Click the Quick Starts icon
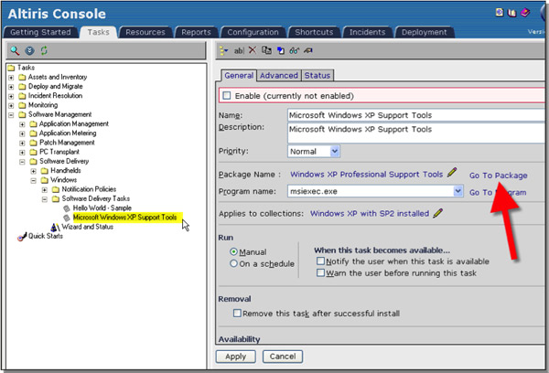 click(x=22, y=237)
